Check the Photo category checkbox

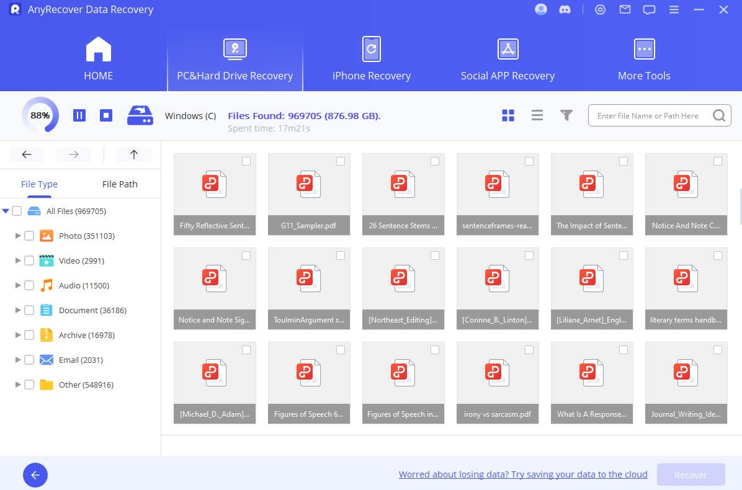click(x=29, y=236)
